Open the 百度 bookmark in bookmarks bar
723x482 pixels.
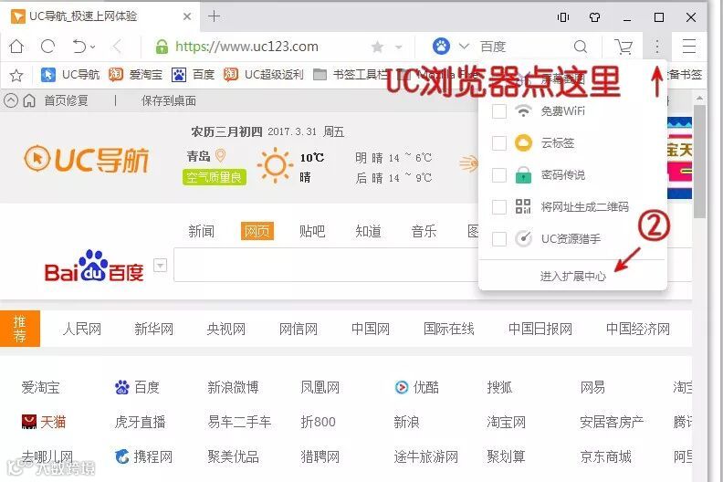click(x=193, y=74)
